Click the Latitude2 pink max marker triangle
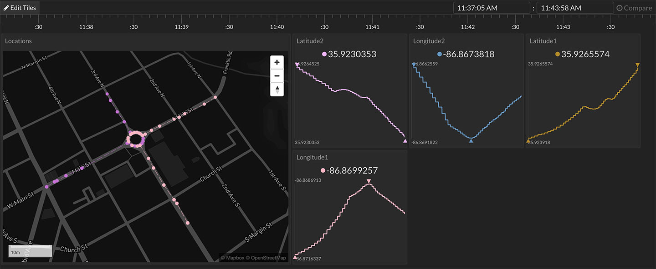656x269 pixels. point(297,65)
